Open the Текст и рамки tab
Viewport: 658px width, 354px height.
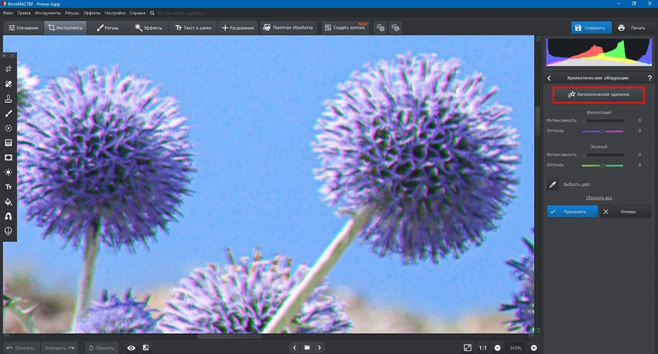coord(193,28)
